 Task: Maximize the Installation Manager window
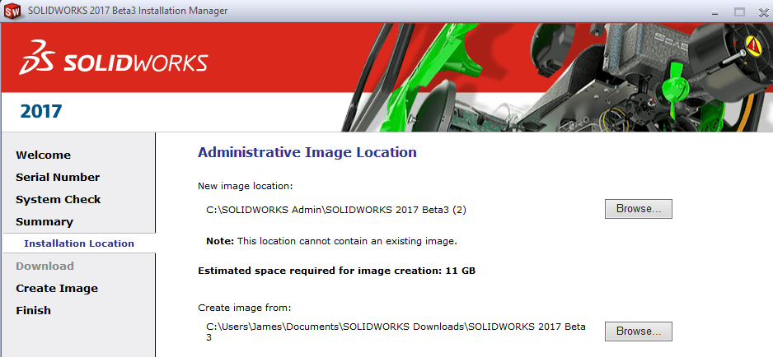739,12
